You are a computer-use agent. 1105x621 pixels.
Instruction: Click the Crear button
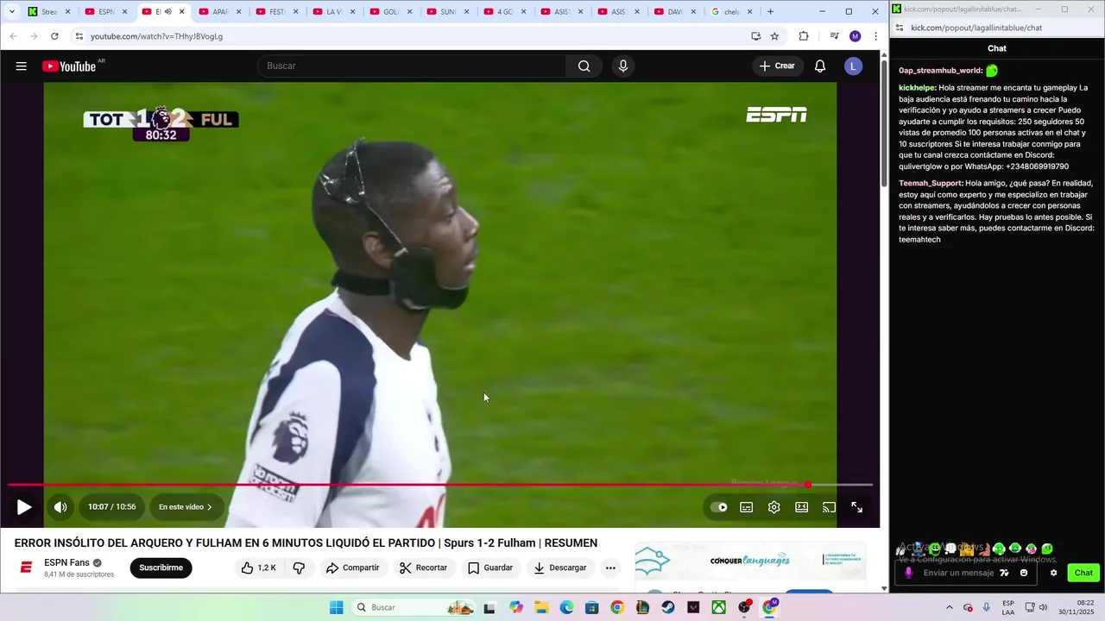(777, 66)
